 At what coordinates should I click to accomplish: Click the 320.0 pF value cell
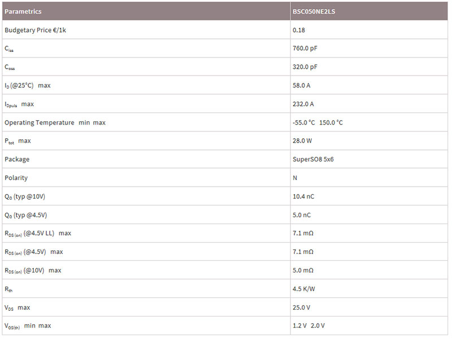tap(305, 67)
